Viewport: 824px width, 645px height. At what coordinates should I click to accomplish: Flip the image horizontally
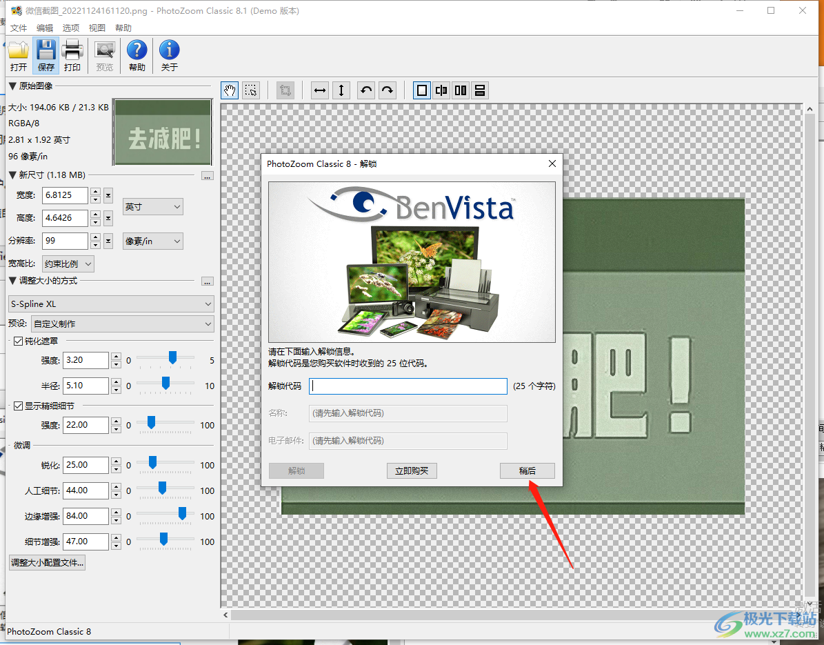point(319,90)
